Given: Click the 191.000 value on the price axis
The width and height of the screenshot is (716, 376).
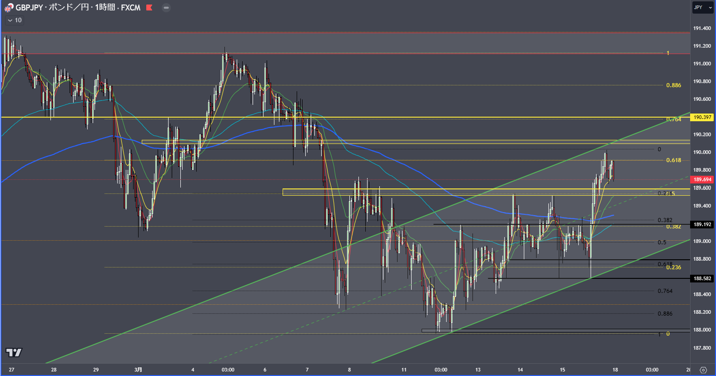Looking at the screenshot, I should tap(702, 64).
